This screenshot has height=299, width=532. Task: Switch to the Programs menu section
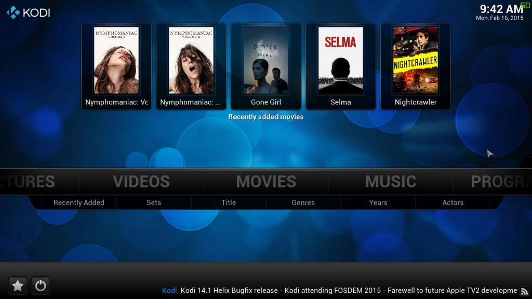[x=501, y=181]
